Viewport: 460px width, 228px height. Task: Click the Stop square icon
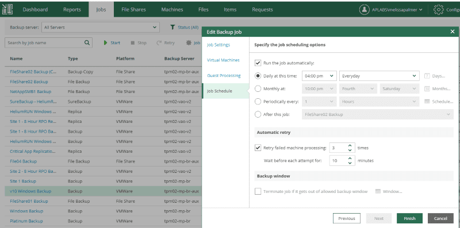133,43
